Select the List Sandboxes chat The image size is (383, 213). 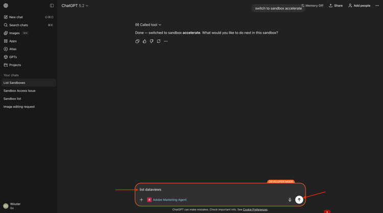tap(29, 83)
